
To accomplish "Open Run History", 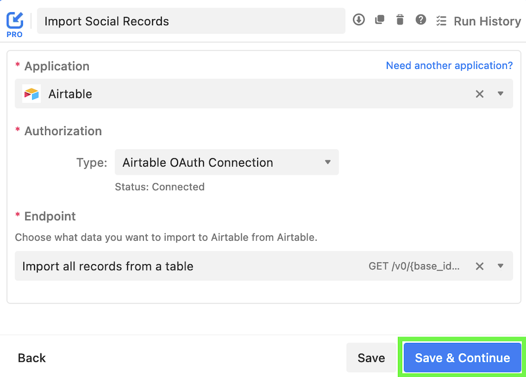I will (478, 21).
